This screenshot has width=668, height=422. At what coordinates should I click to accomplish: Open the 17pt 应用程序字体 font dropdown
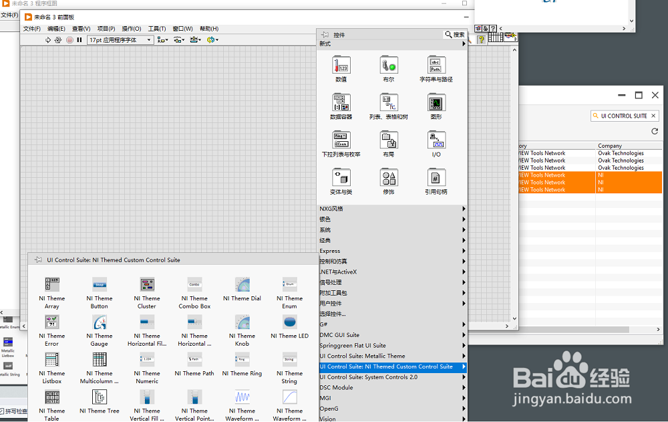[120, 39]
